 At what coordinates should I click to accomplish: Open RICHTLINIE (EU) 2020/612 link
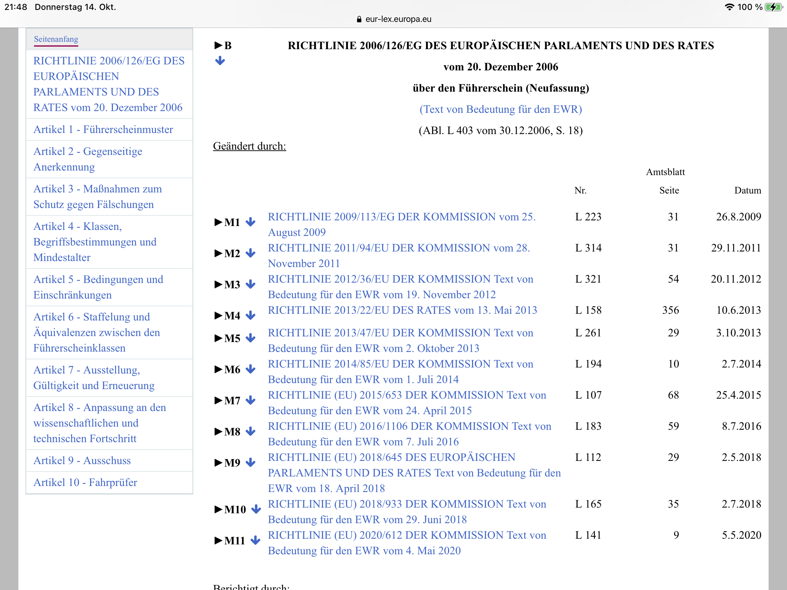[x=407, y=535]
